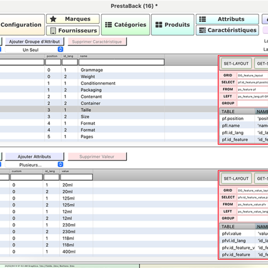
Task: Click the list icon beside Catégories
Action: click(108, 25)
